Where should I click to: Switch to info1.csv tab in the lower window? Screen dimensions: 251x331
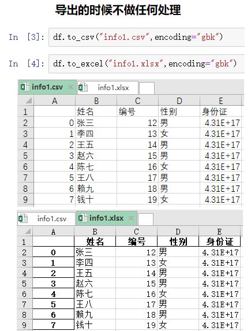(46, 219)
